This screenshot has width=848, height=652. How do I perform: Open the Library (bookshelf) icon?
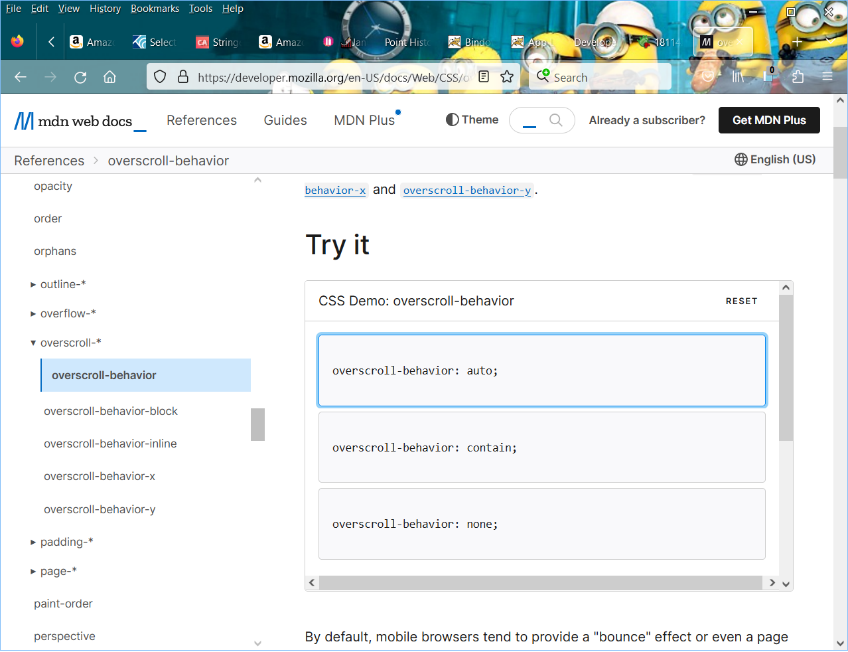click(737, 76)
